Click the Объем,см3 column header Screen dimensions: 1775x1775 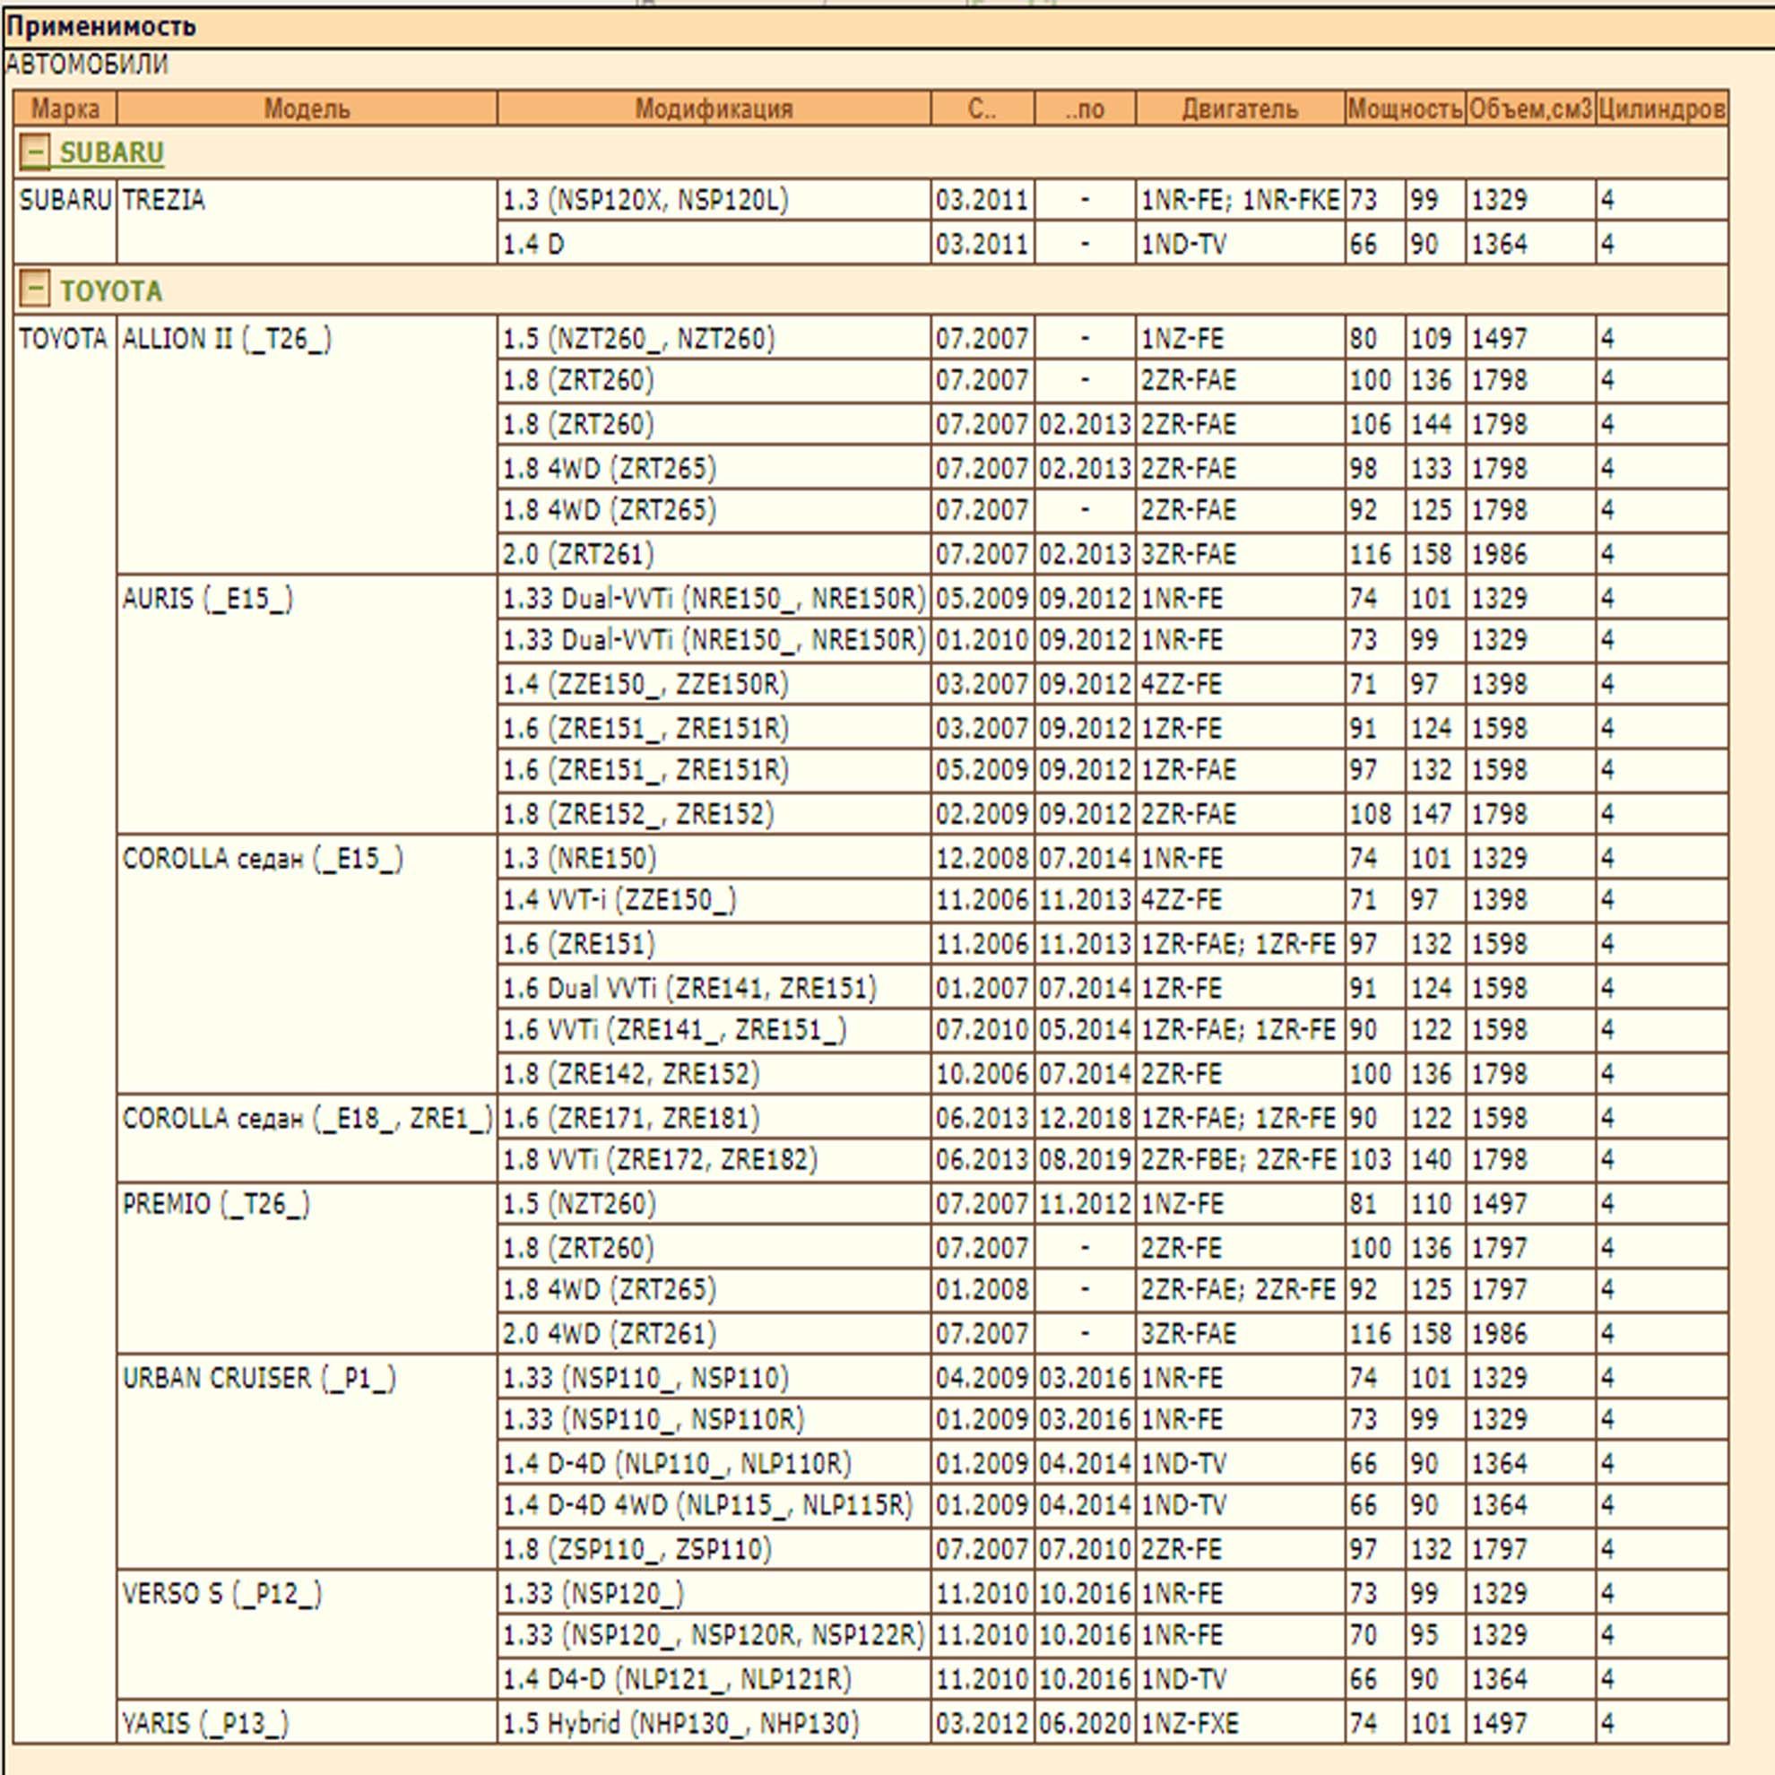pos(1529,108)
